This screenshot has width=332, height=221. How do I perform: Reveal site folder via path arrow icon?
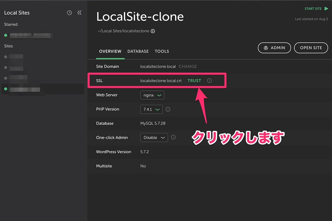(x=153, y=31)
